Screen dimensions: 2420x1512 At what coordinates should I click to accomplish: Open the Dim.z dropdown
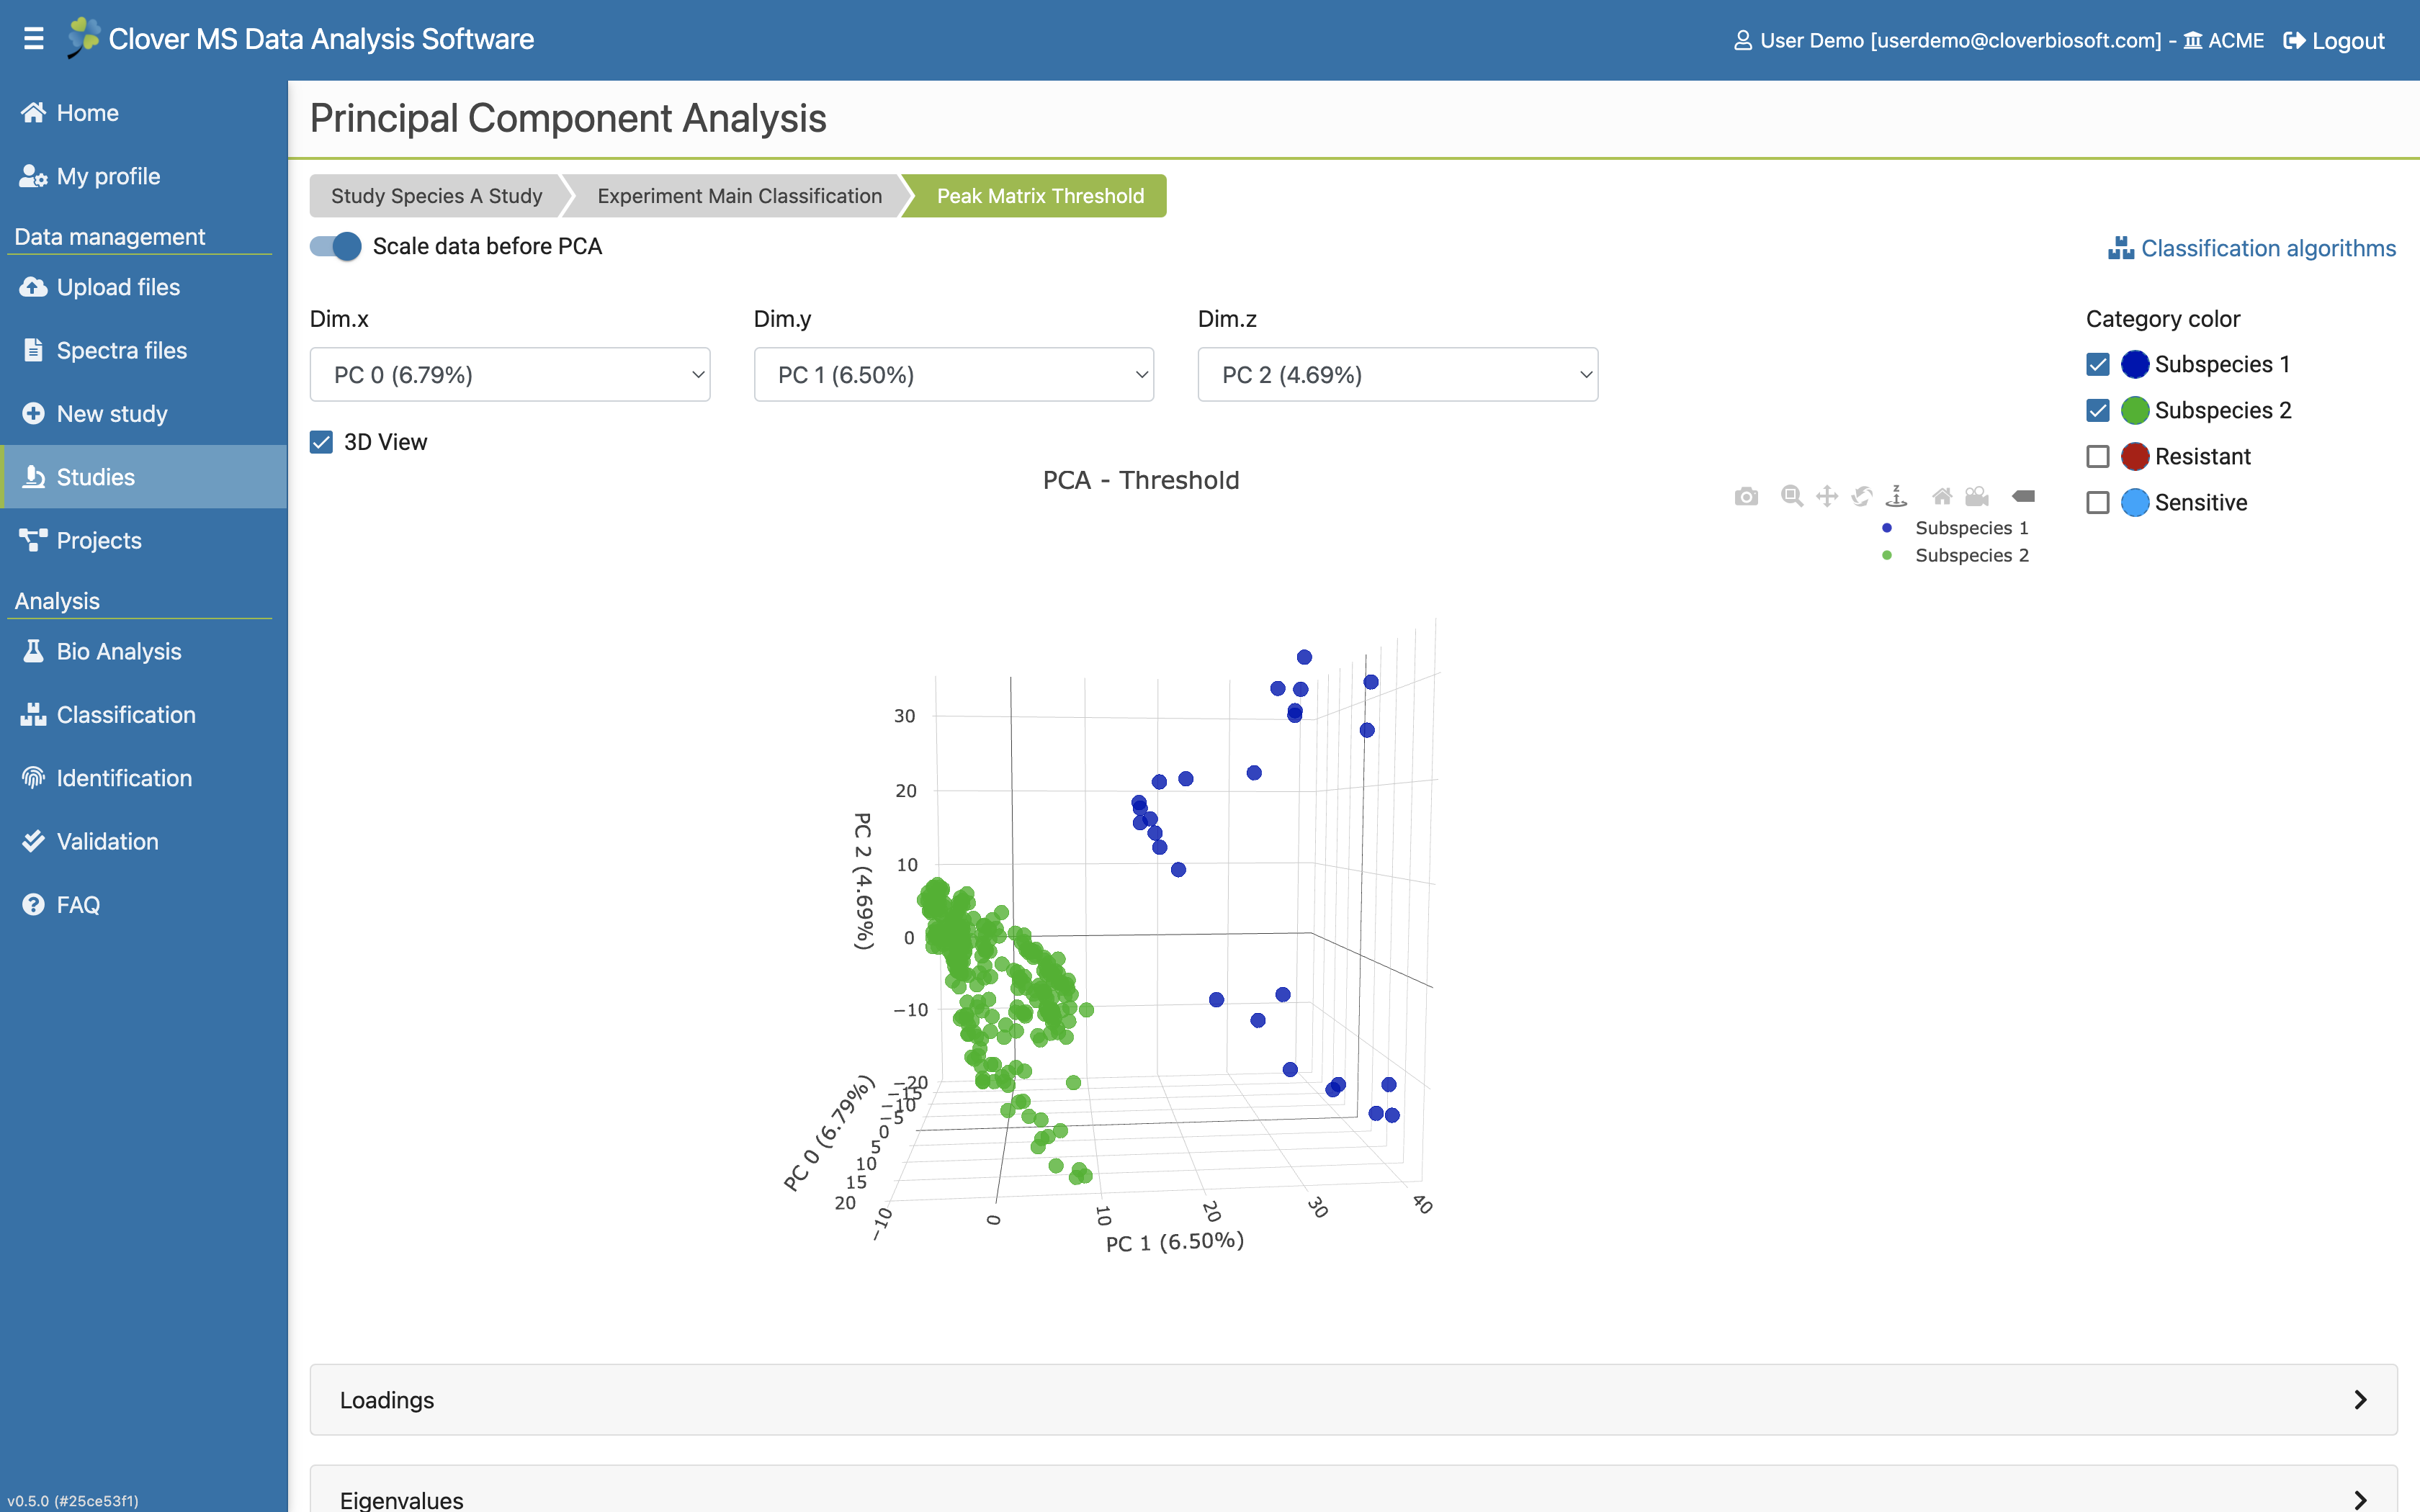(1398, 375)
